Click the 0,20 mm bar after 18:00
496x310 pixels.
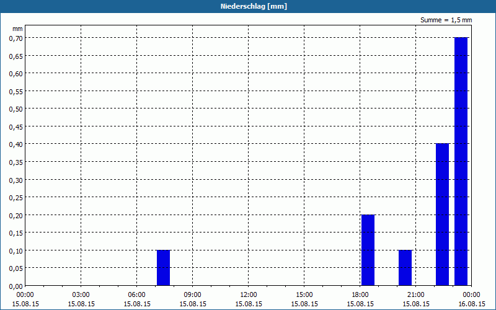[x=368, y=250]
